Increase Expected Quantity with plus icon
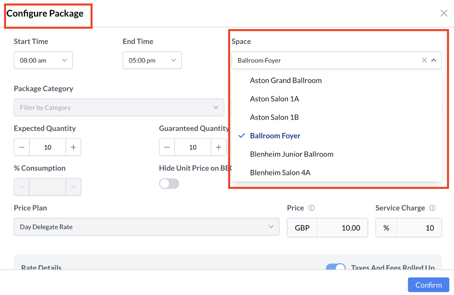 pyautogui.click(x=73, y=147)
